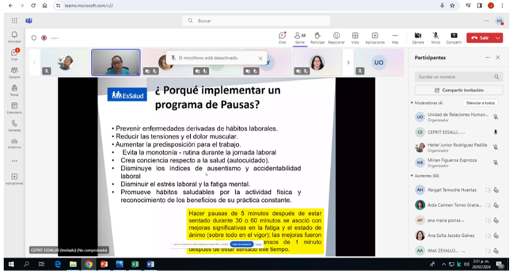Turn on the Cámara

point(418,38)
